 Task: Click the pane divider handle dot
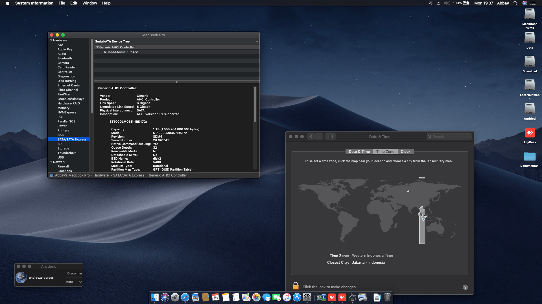pyautogui.click(x=177, y=82)
